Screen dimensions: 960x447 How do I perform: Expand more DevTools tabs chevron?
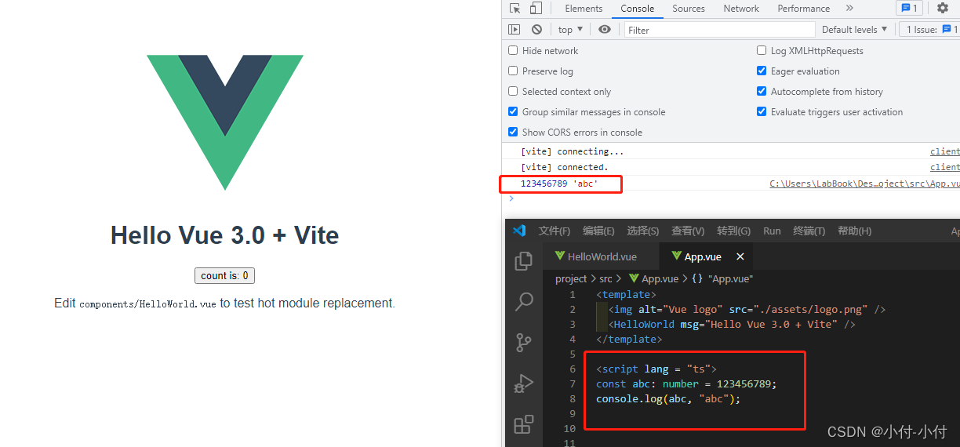tap(849, 9)
